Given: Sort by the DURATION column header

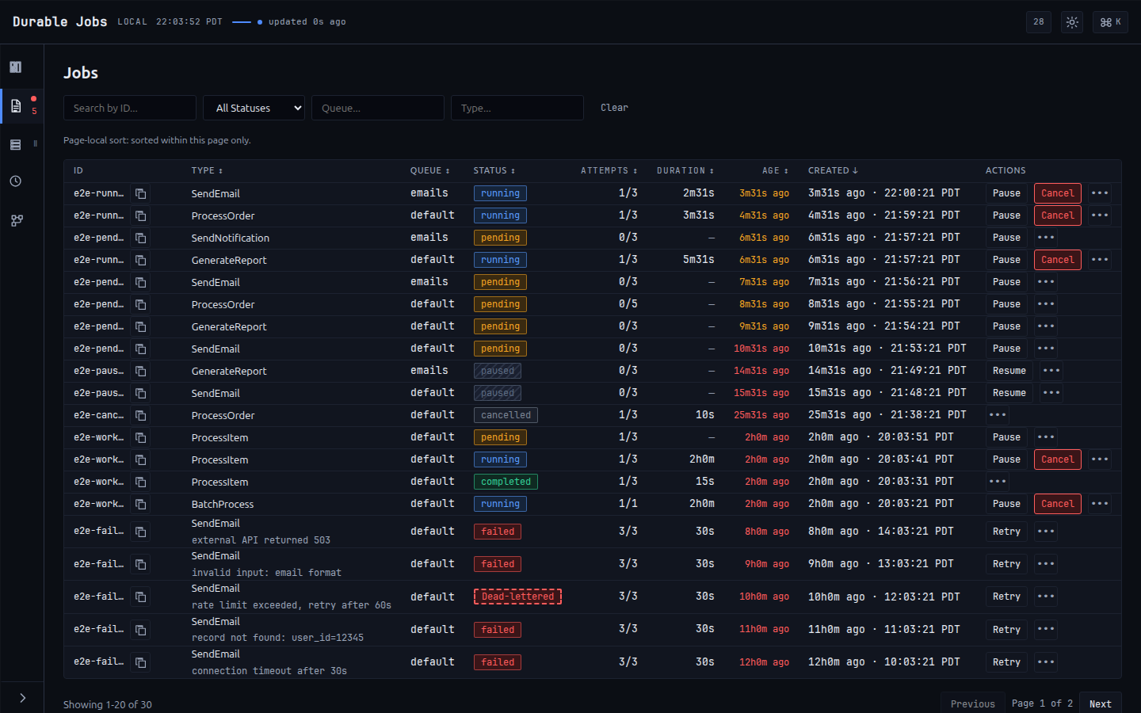Looking at the screenshot, I should pos(685,170).
